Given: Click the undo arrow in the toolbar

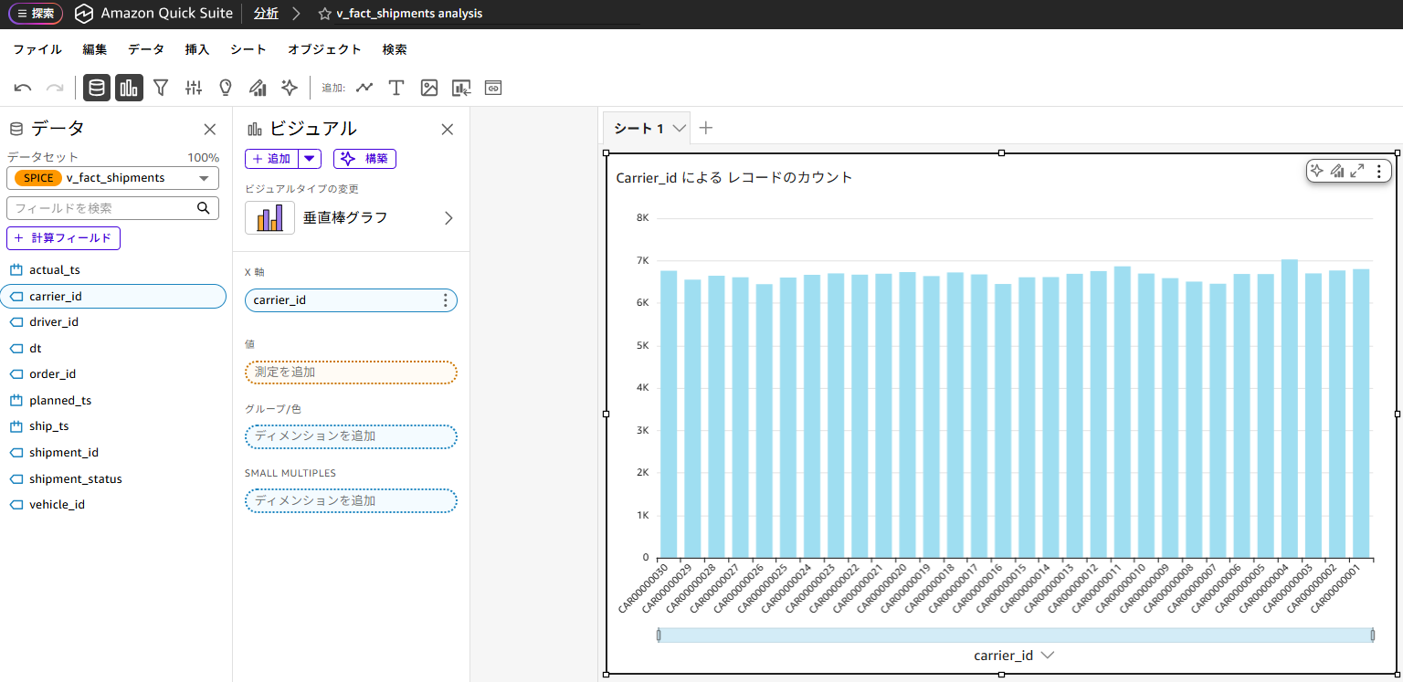Looking at the screenshot, I should (23, 88).
